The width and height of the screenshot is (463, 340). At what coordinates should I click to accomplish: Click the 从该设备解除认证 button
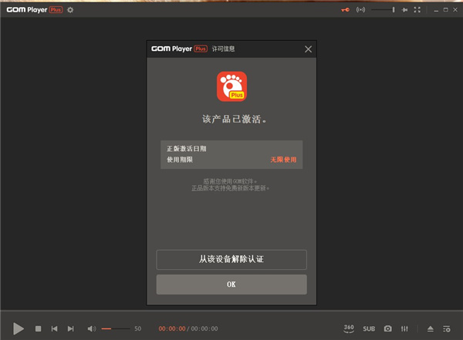tap(231, 259)
